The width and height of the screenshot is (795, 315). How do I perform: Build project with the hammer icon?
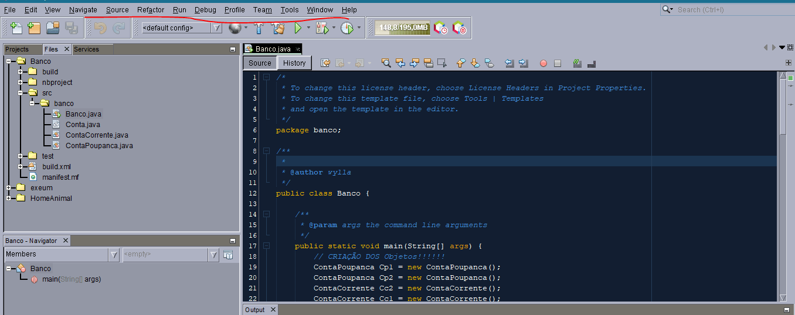[x=259, y=28]
